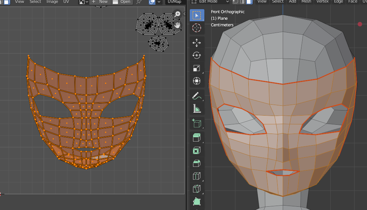The width and height of the screenshot is (367, 210).
Task: Toggle edge select mode in 3D viewport
Action: 242,1
